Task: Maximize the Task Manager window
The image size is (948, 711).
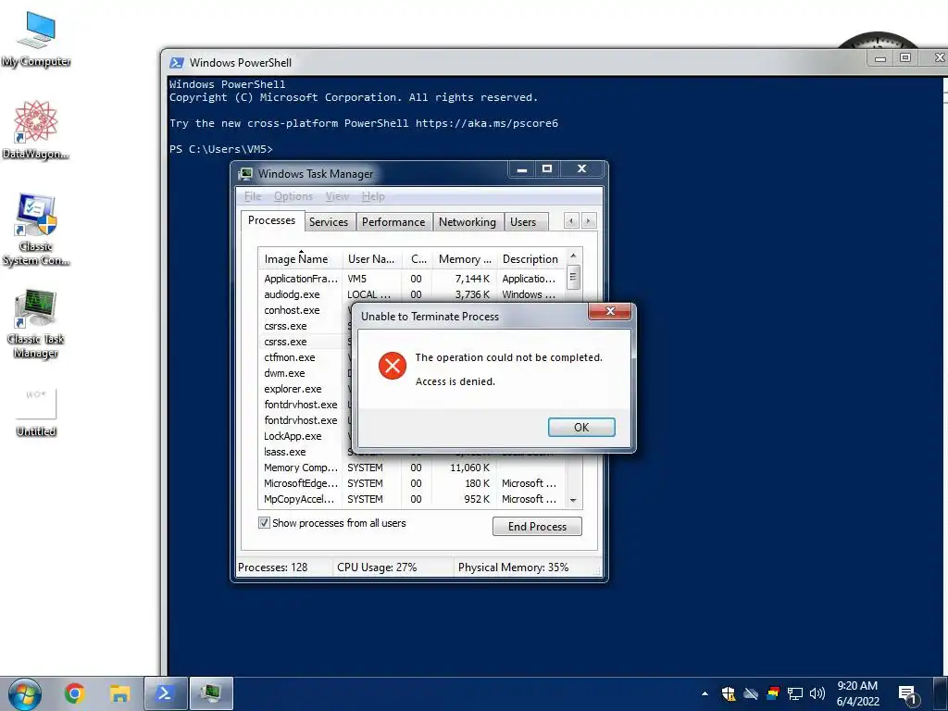Action: [547, 169]
